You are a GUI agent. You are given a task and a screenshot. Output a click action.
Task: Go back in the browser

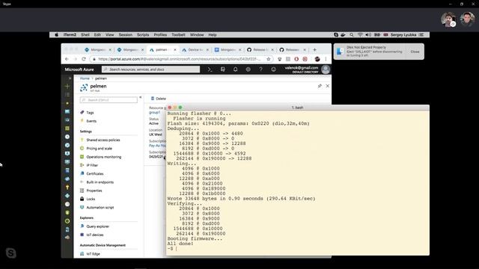(x=67, y=59)
